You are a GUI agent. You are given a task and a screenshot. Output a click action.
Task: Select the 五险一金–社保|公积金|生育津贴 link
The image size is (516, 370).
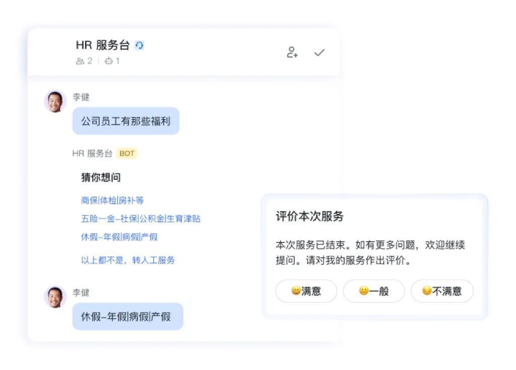(x=141, y=219)
